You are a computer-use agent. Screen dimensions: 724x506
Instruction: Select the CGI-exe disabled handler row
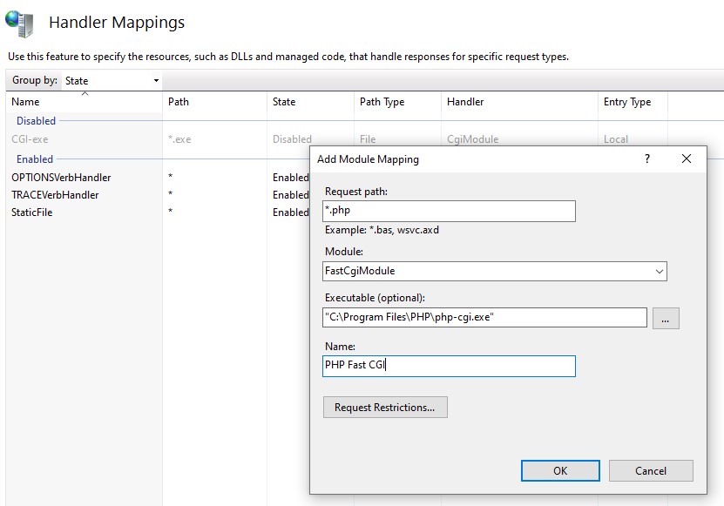pos(157,139)
